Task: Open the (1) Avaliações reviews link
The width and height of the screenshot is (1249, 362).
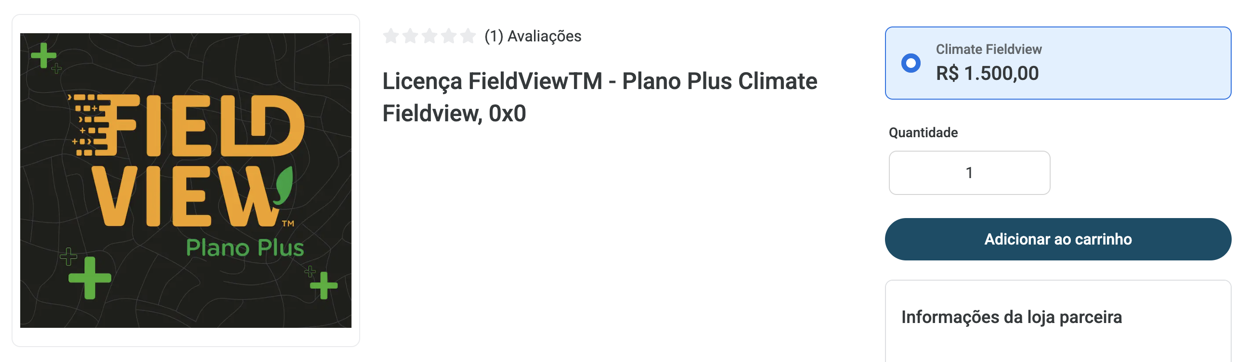Action: click(533, 37)
